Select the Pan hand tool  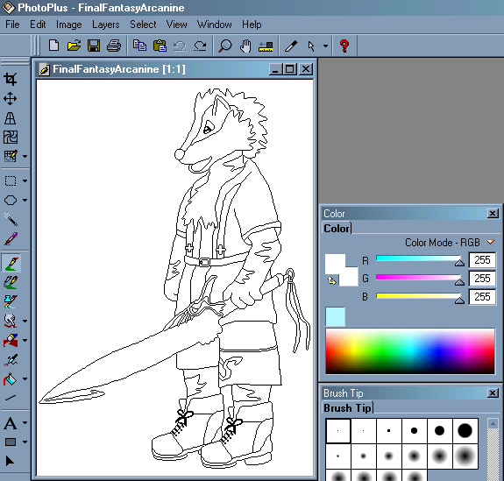(x=245, y=46)
